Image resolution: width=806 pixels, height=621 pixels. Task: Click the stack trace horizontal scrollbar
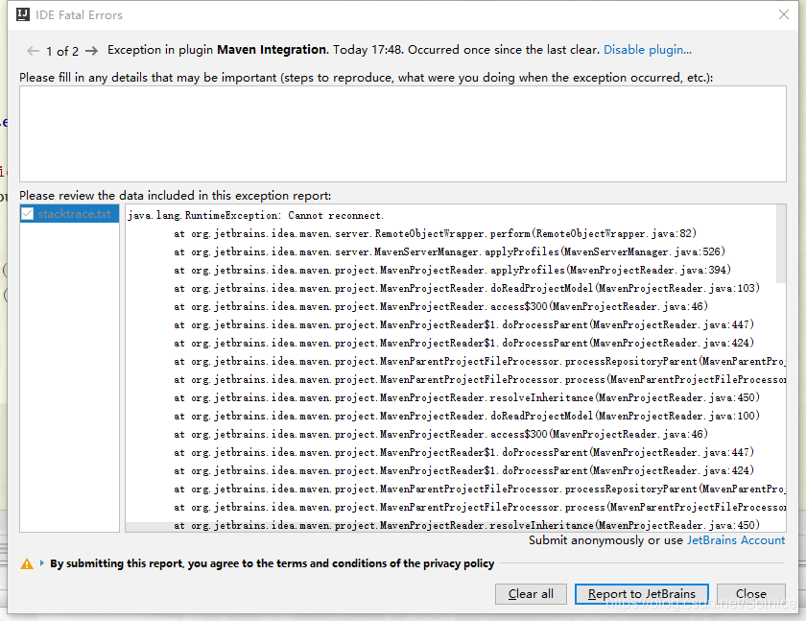coord(384,527)
